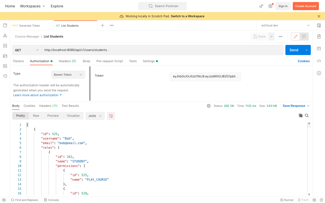
Task: Open Find and Replace
Action: click(x=24, y=200)
